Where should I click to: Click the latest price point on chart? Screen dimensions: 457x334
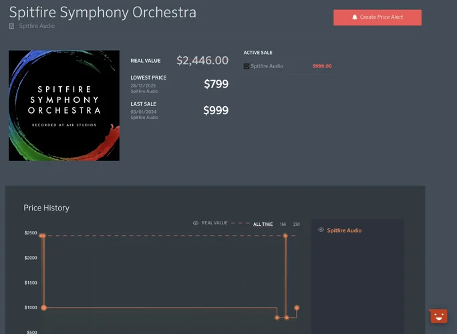point(297,308)
